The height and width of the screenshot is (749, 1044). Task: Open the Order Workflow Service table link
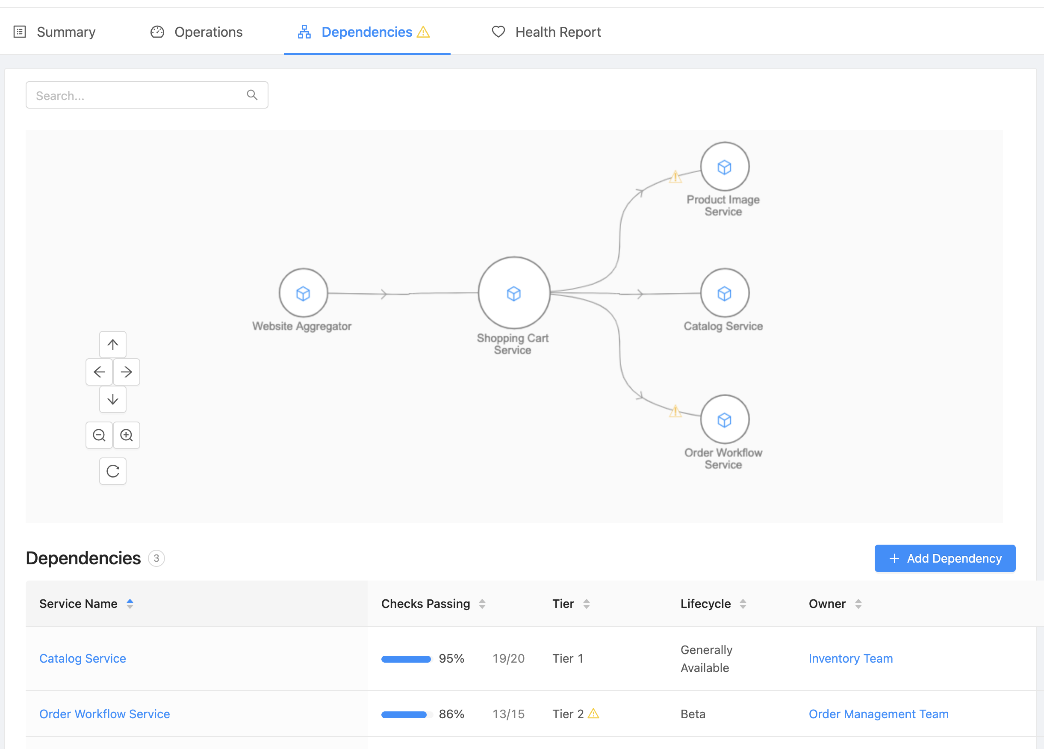tap(104, 714)
